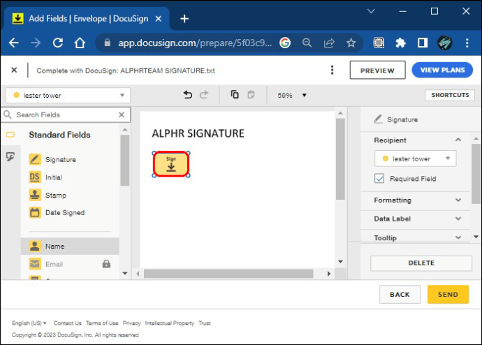The image size is (482, 345).
Task: Open the Terms of Use link
Action: tap(102, 323)
